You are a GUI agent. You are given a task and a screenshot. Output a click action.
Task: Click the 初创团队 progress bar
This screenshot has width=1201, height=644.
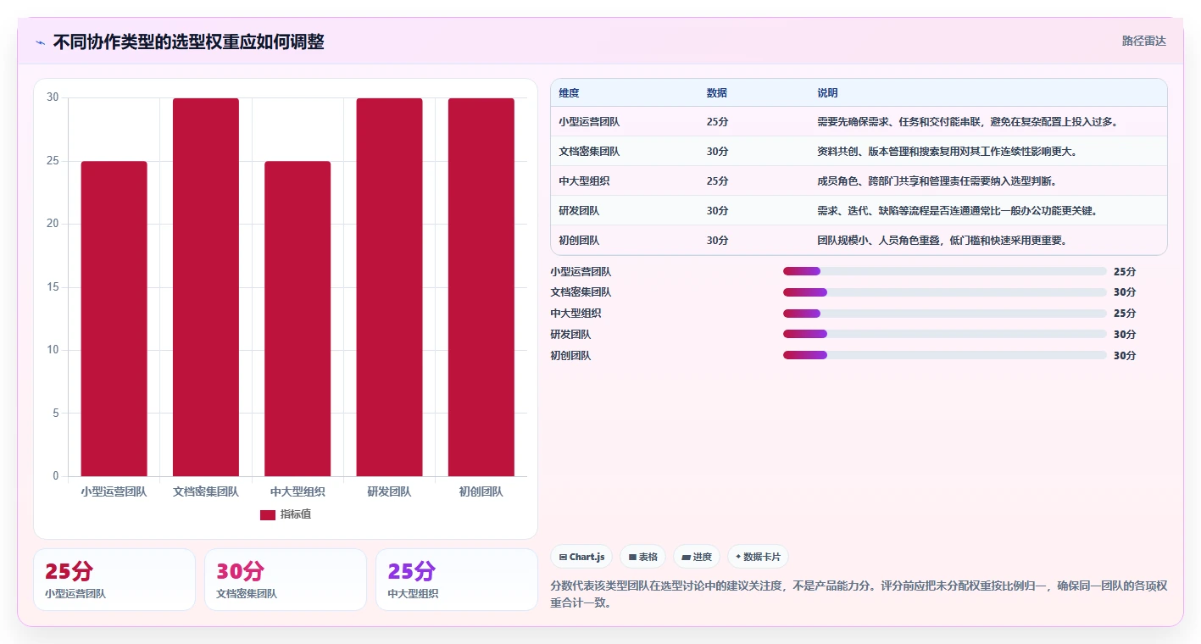[x=944, y=355]
